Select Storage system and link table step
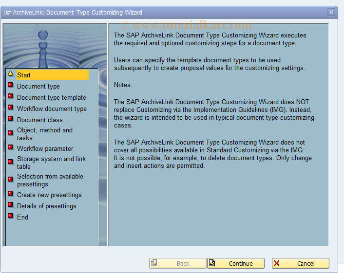This screenshot has width=344, height=273. [51, 163]
